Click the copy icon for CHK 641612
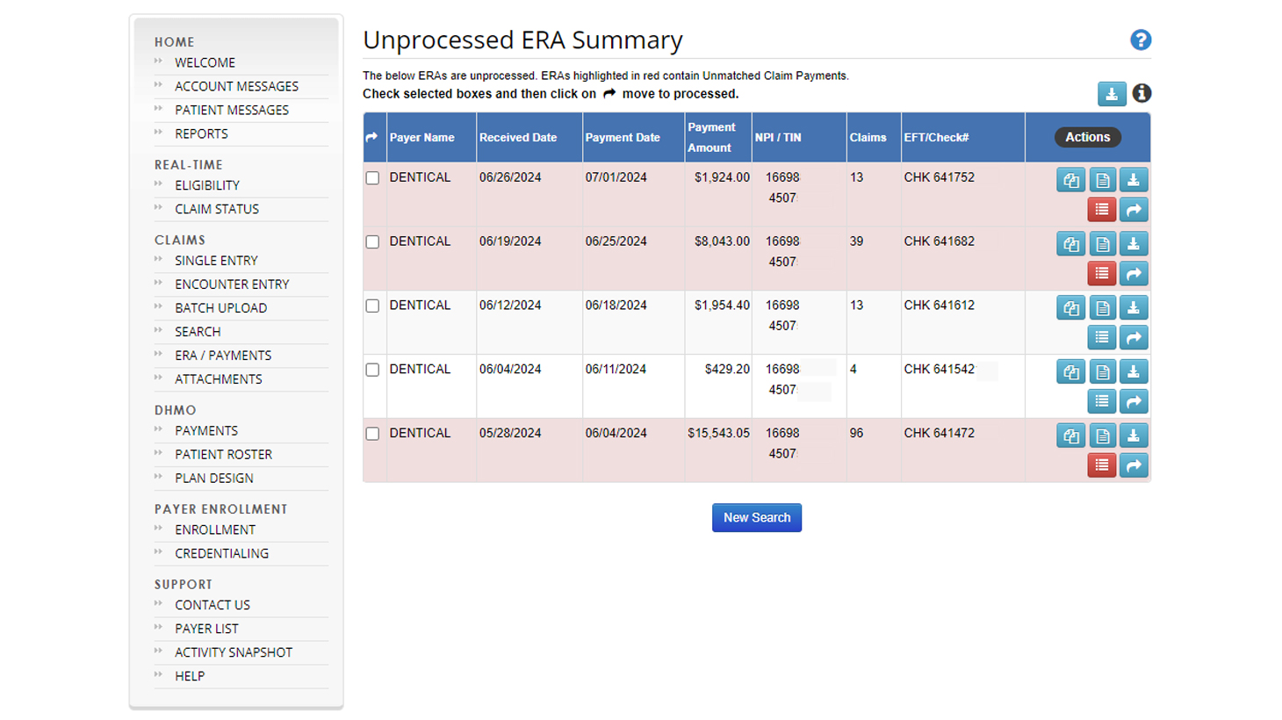Viewport: 1282px width, 720px height. [1071, 308]
